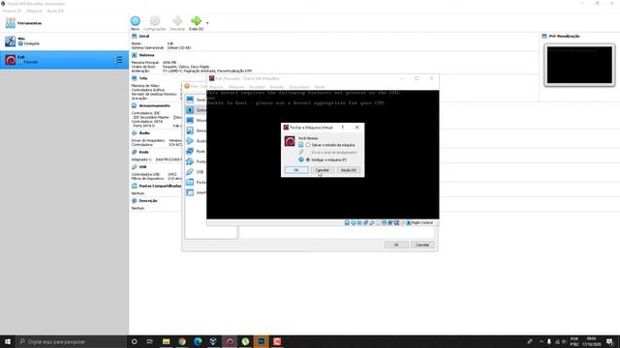The image size is (620, 348).
Task: Select the Kali VM entry icon
Action: 11,60
